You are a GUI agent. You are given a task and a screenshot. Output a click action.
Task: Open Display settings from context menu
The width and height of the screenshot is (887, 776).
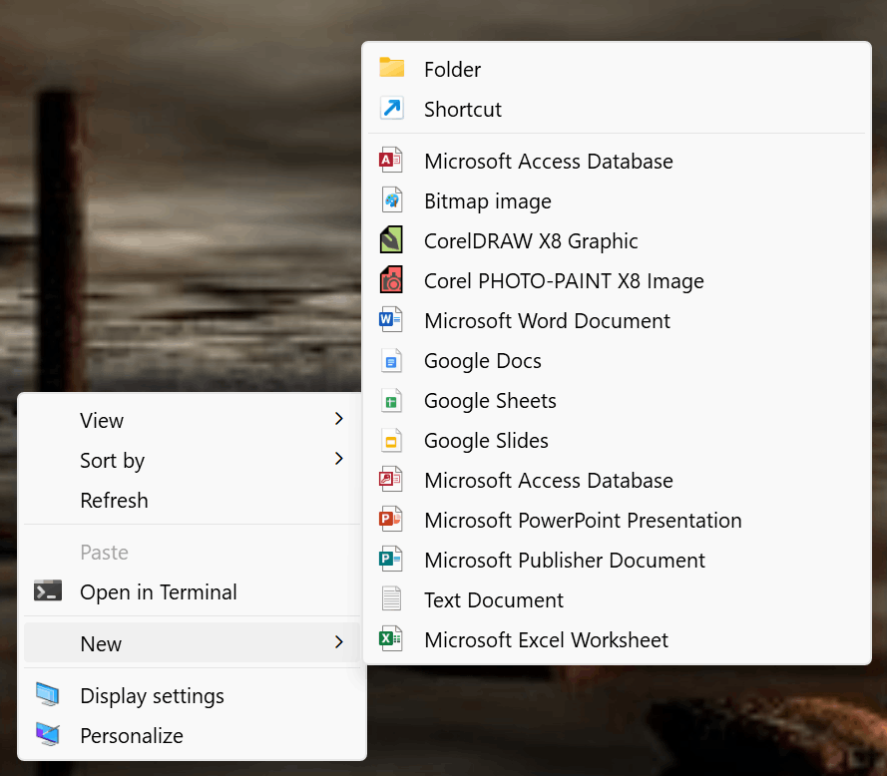click(x=193, y=695)
